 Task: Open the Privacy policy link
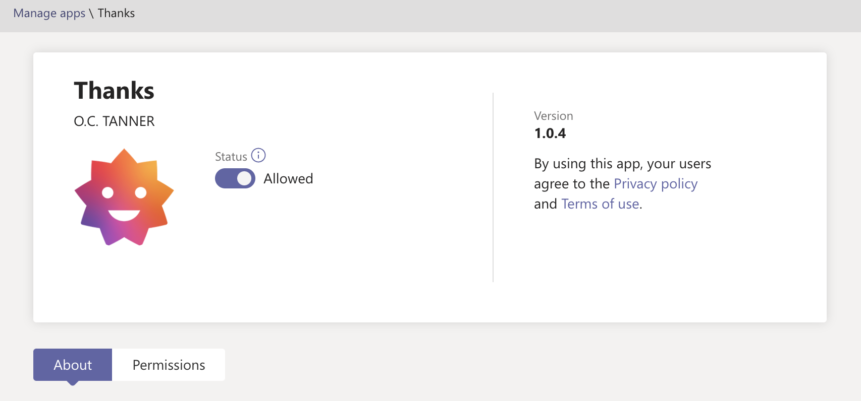click(x=656, y=184)
